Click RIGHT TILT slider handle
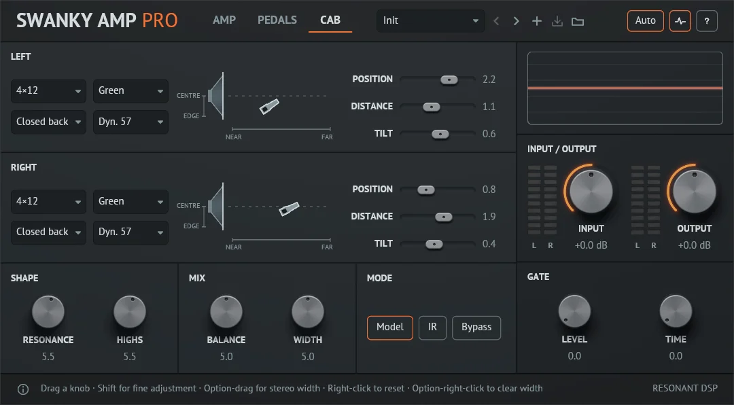The width and height of the screenshot is (734, 405). point(434,245)
